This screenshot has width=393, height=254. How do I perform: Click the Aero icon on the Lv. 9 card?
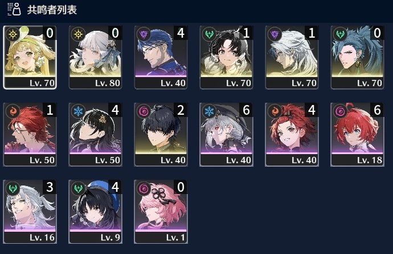coord(78,188)
